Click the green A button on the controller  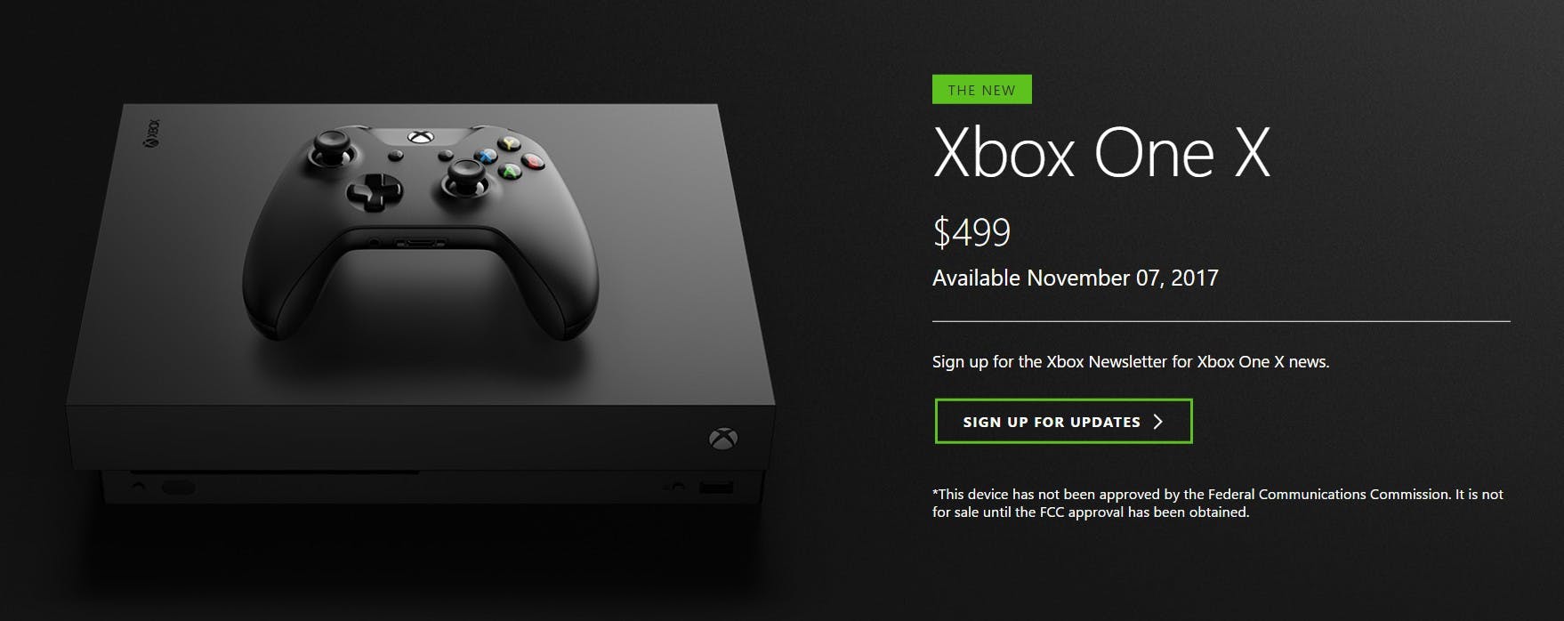pos(509,171)
